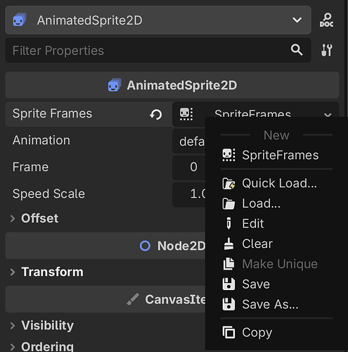Open the inspector property tools icon
Viewport: 348px width, 352px height.
click(x=326, y=50)
